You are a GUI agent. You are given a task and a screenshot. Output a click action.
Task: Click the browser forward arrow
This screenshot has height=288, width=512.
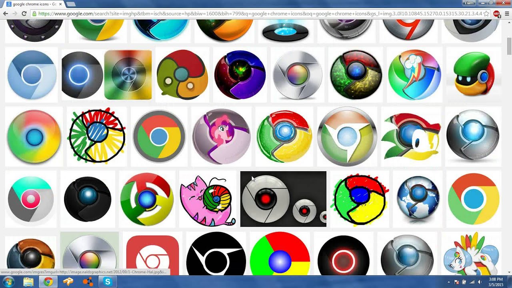(x=15, y=14)
